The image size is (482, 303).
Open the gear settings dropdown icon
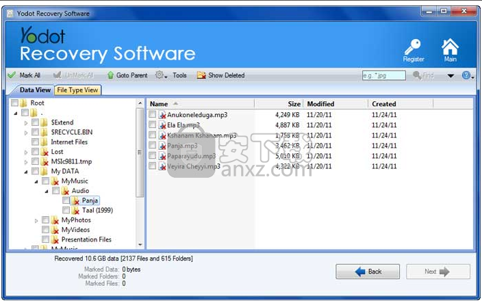coord(161,75)
